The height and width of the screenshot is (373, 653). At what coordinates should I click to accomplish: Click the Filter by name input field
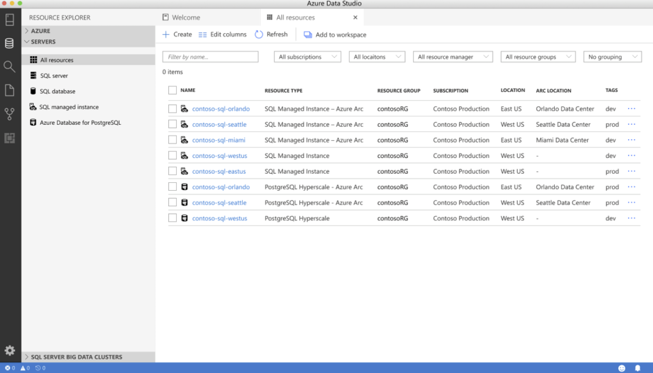click(x=210, y=56)
